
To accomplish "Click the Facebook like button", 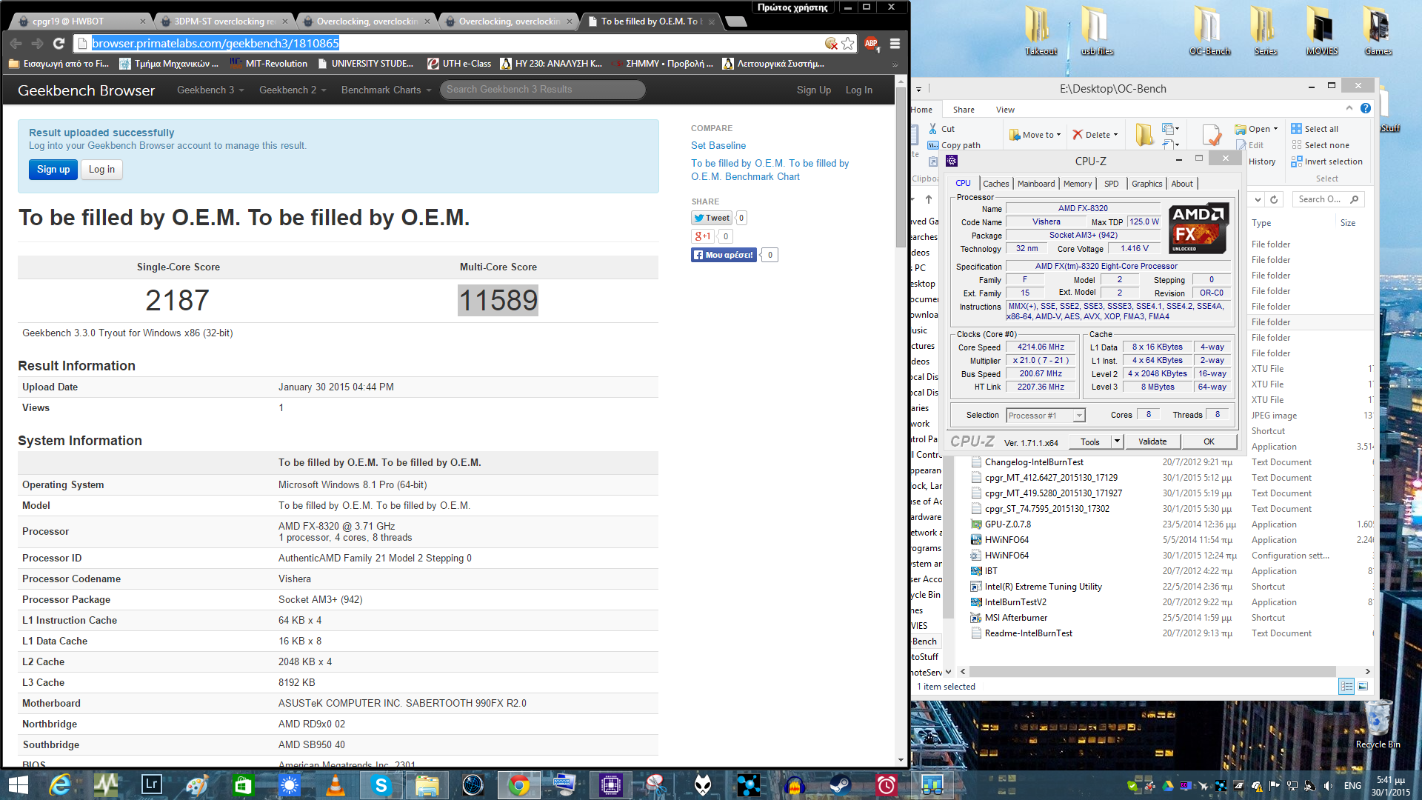I will tap(724, 255).
